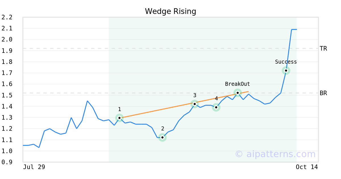This screenshot has height=179, width=341.
Task: Click the Success point marker
Action: tap(286, 70)
